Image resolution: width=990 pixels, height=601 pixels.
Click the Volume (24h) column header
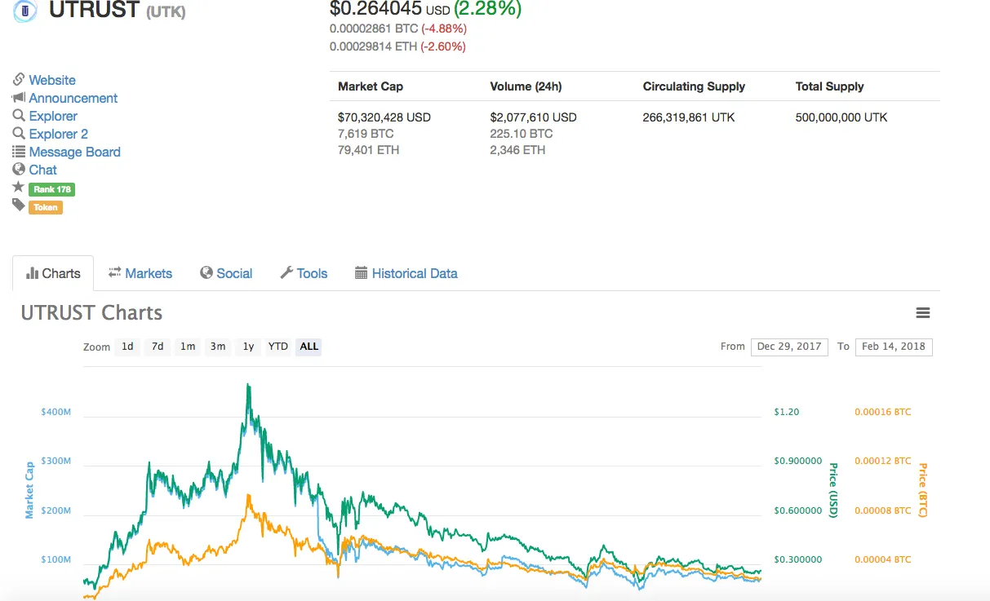[x=526, y=86]
